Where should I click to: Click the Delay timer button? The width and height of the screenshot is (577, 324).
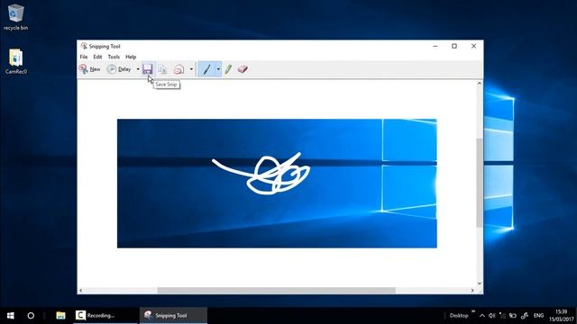(x=118, y=69)
